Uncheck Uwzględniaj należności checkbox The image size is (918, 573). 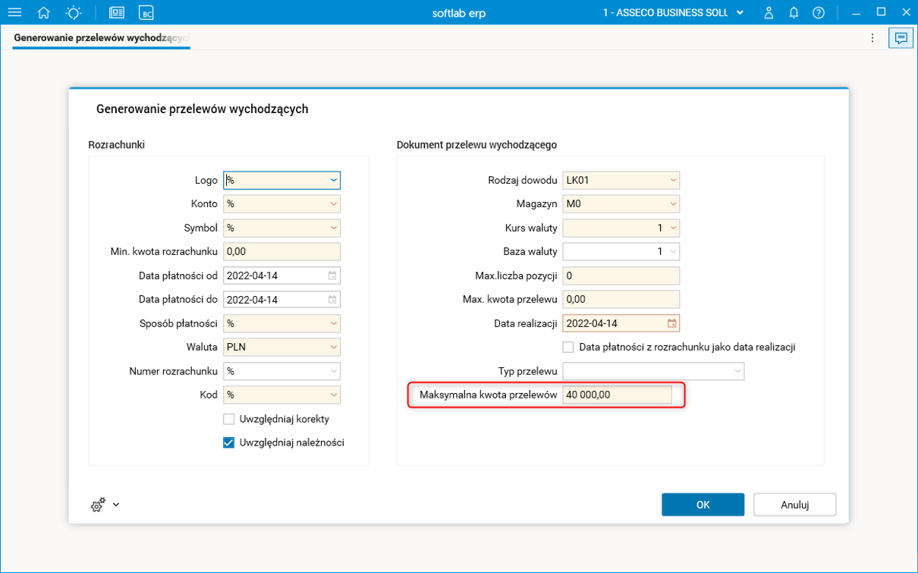pos(228,442)
